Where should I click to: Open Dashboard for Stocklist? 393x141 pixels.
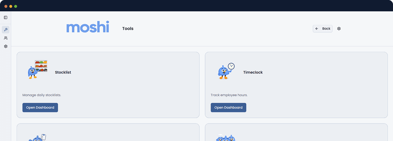coord(40,108)
